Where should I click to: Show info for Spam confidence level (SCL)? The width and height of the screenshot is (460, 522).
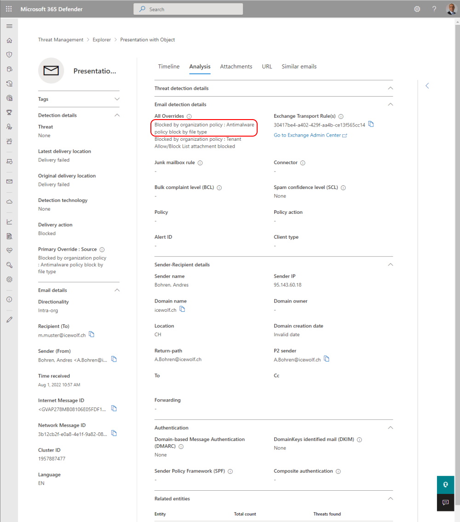(344, 188)
